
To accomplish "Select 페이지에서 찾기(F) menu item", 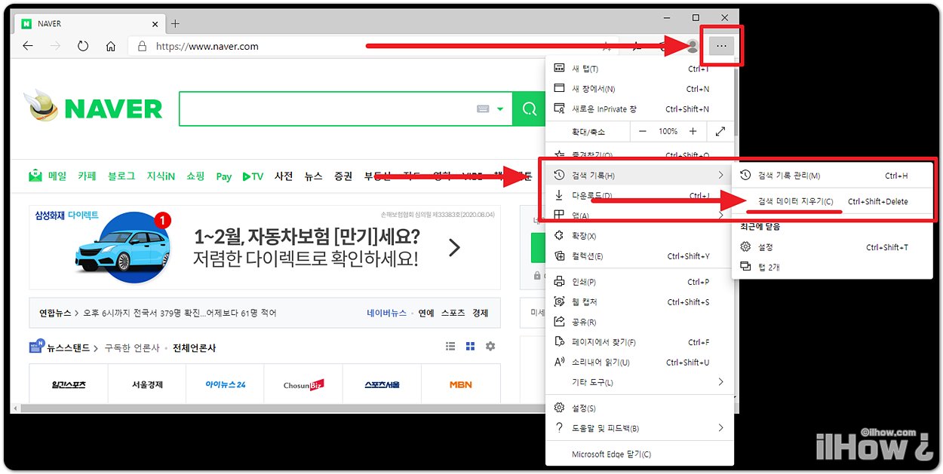I will click(638, 342).
